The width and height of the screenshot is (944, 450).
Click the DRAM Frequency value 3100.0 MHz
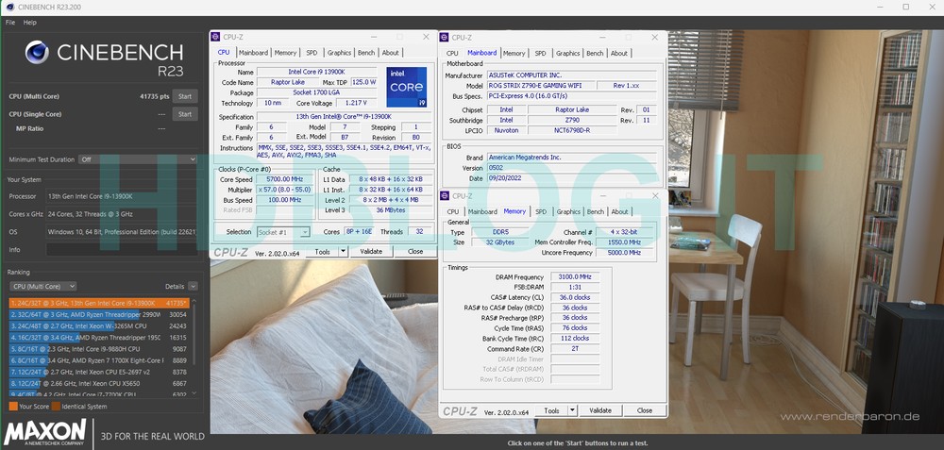coord(574,277)
